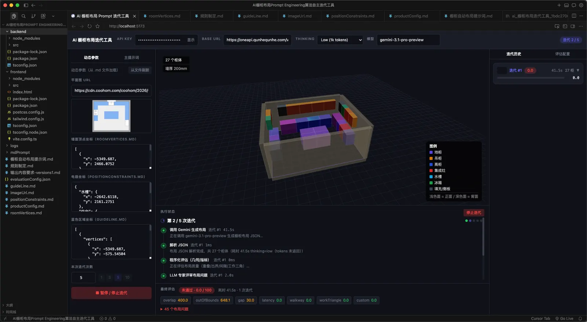Click the split editor icon
587x322 pixels.
[574, 16]
